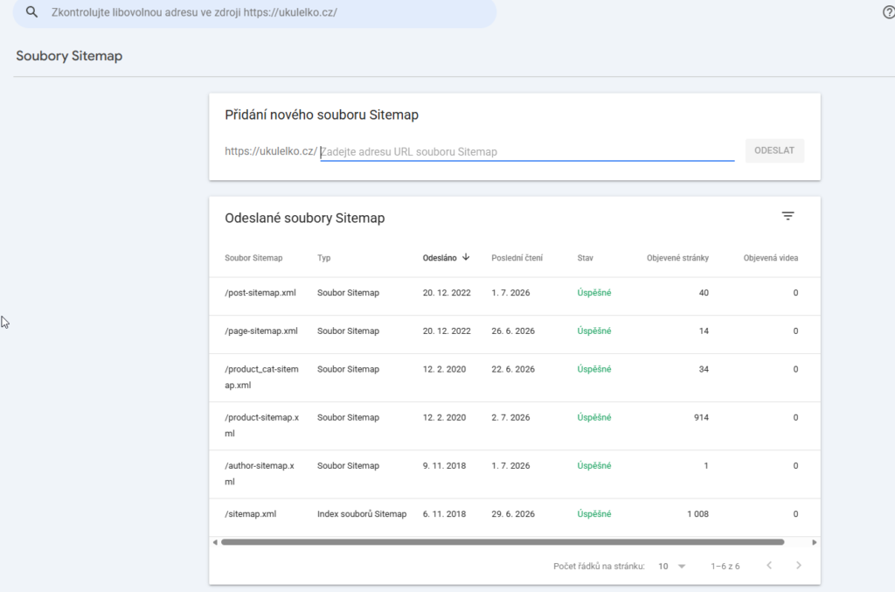The width and height of the screenshot is (895, 592).
Task: Click the search magnifier icon
Action: coord(32,12)
